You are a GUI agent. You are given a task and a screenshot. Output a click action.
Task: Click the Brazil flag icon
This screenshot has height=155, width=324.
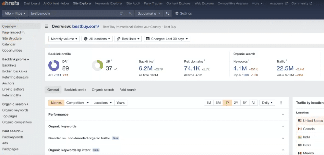[x=300, y=145]
